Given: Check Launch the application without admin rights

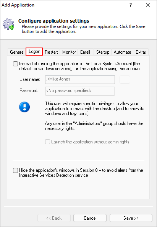Looking at the screenshot, I should [x=47, y=142].
